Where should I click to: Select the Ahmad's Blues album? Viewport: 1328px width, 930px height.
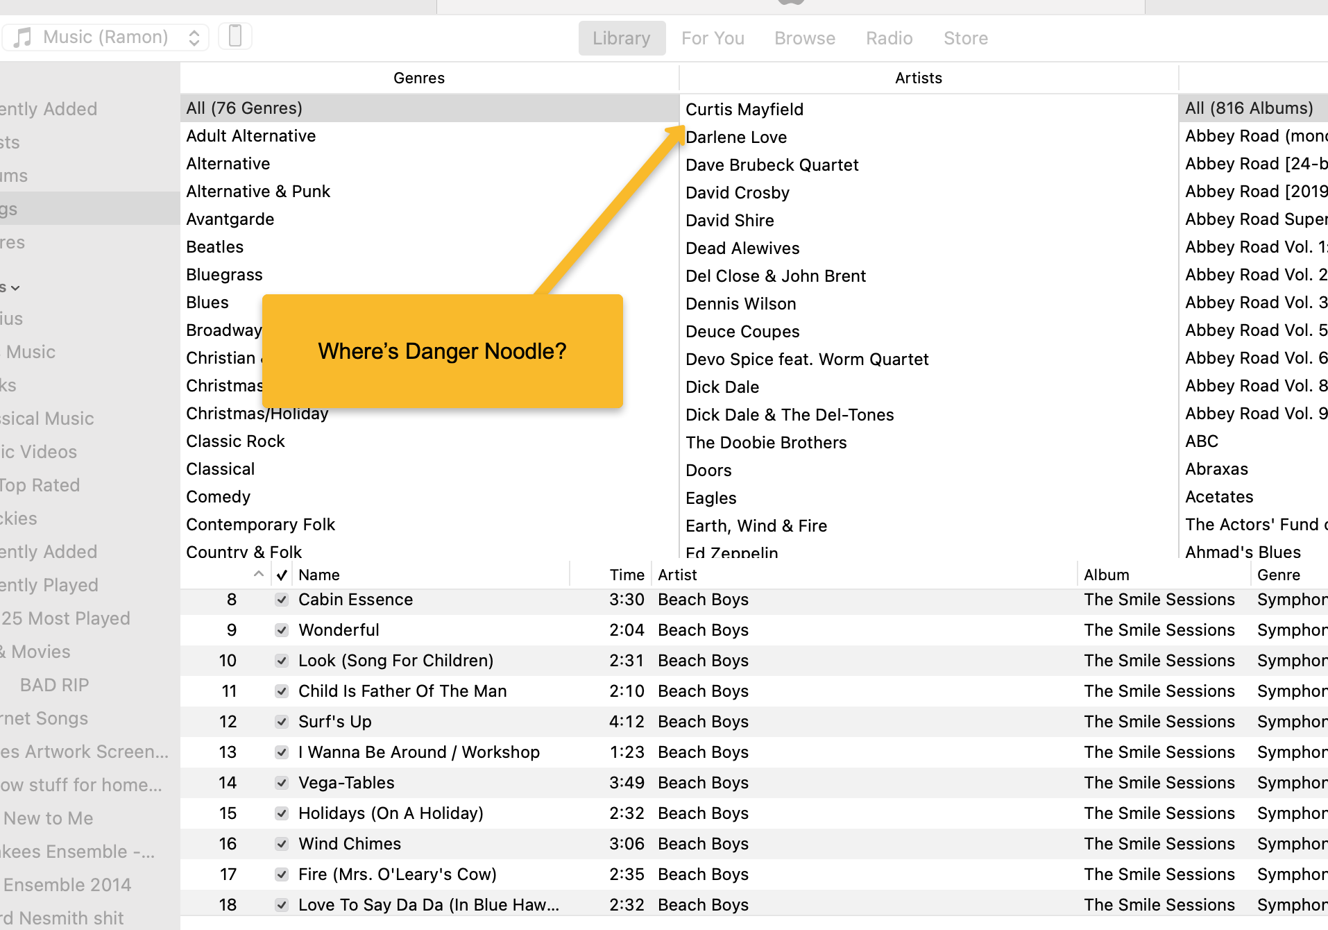(x=1254, y=551)
